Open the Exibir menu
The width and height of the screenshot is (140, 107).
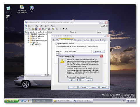pos(41,26)
